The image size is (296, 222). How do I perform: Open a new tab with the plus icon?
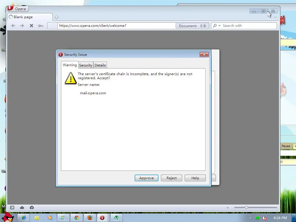click(x=56, y=17)
